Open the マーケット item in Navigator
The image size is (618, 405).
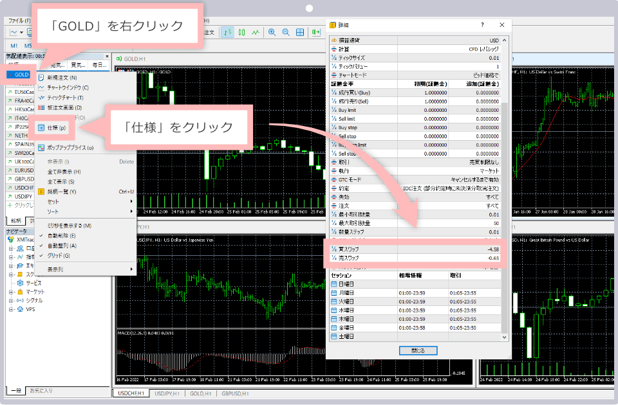pyautogui.click(x=35, y=292)
